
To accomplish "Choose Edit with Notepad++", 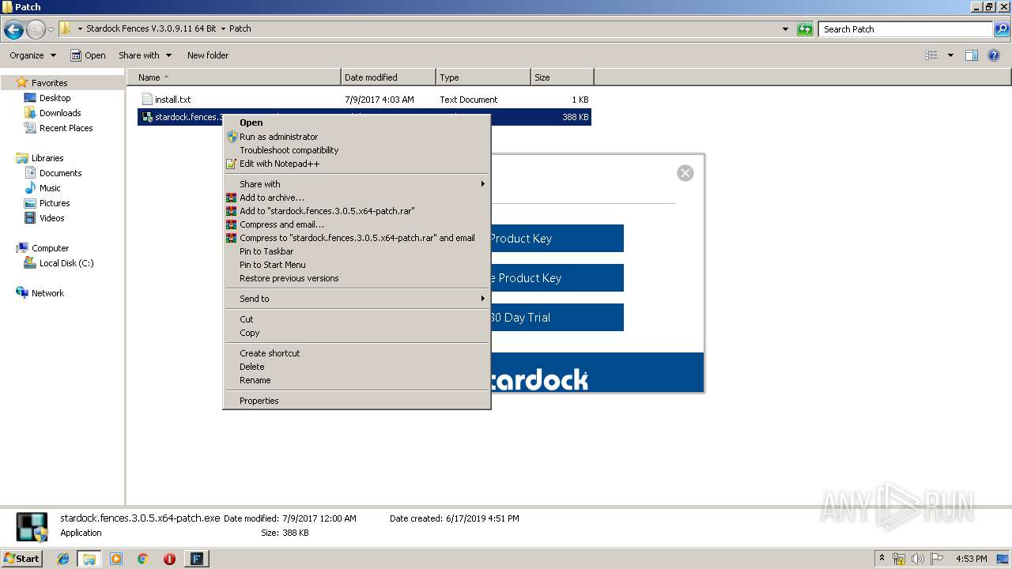I will [x=357, y=164].
